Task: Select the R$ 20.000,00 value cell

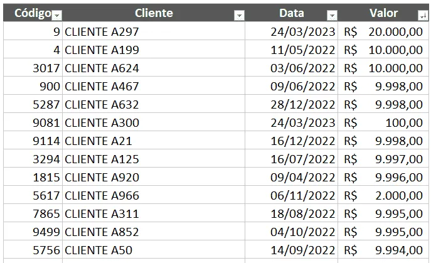Action: [383, 31]
